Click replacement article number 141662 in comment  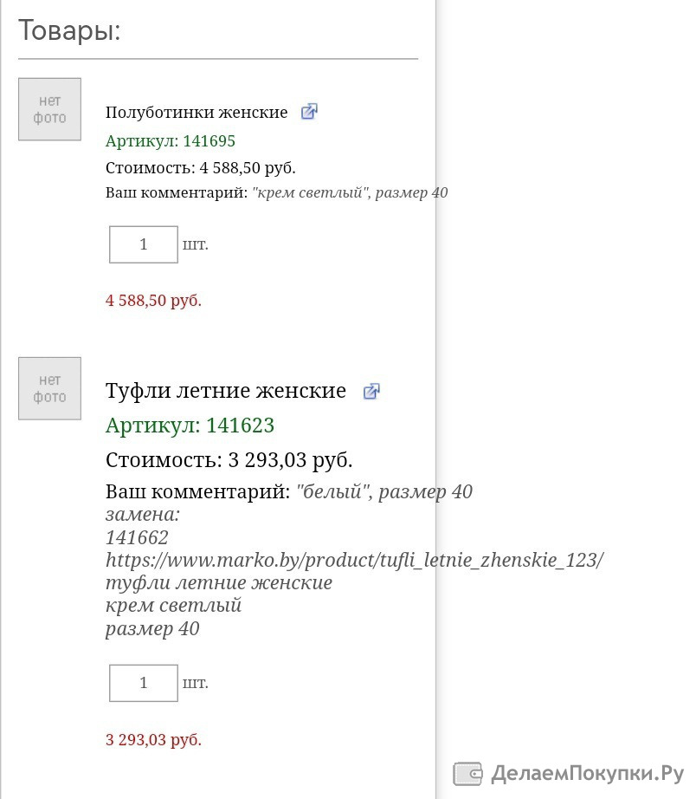click(137, 537)
